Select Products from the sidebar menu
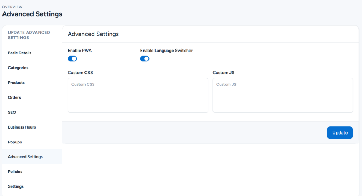Screen dimensions: 362x196 click(16, 83)
